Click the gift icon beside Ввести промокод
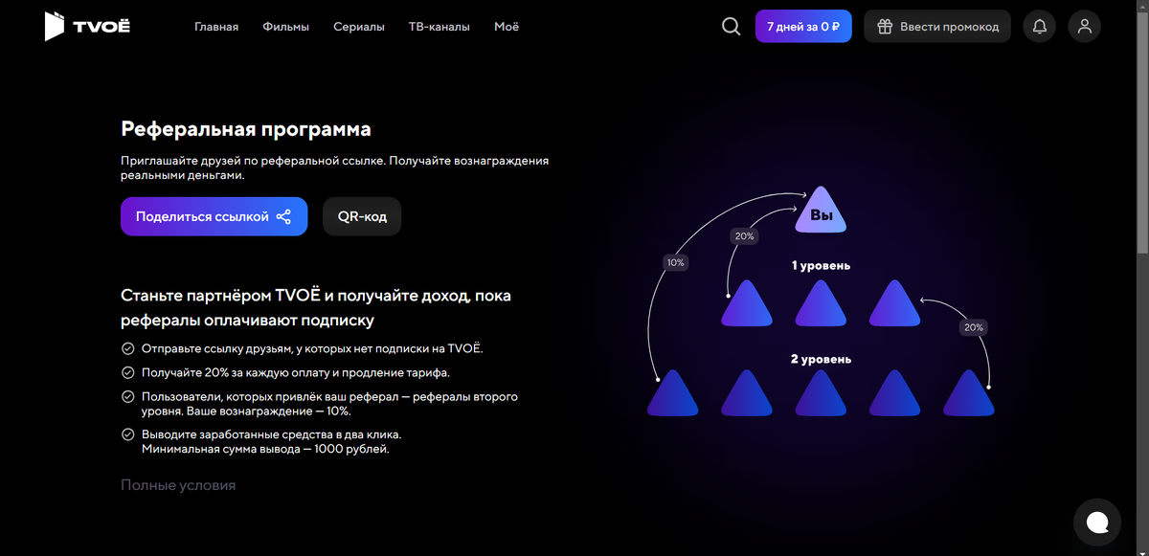This screenshot has height=556, width=1149. [x=883, y=26]
